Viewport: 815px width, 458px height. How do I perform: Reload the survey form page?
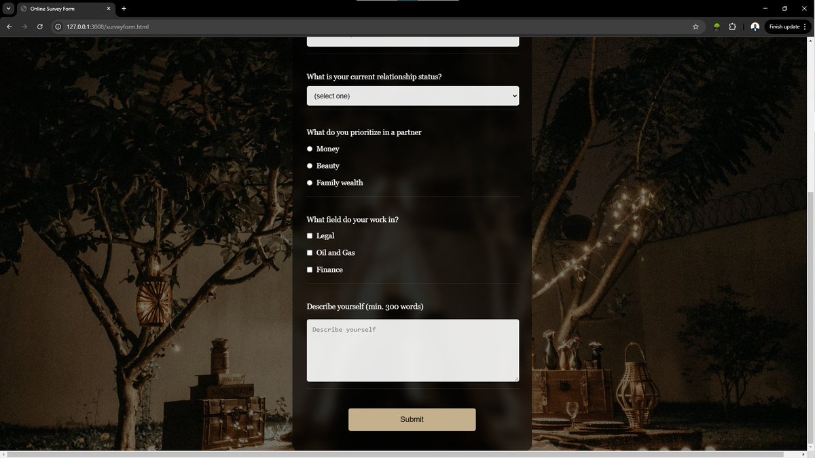coord(39,26)
